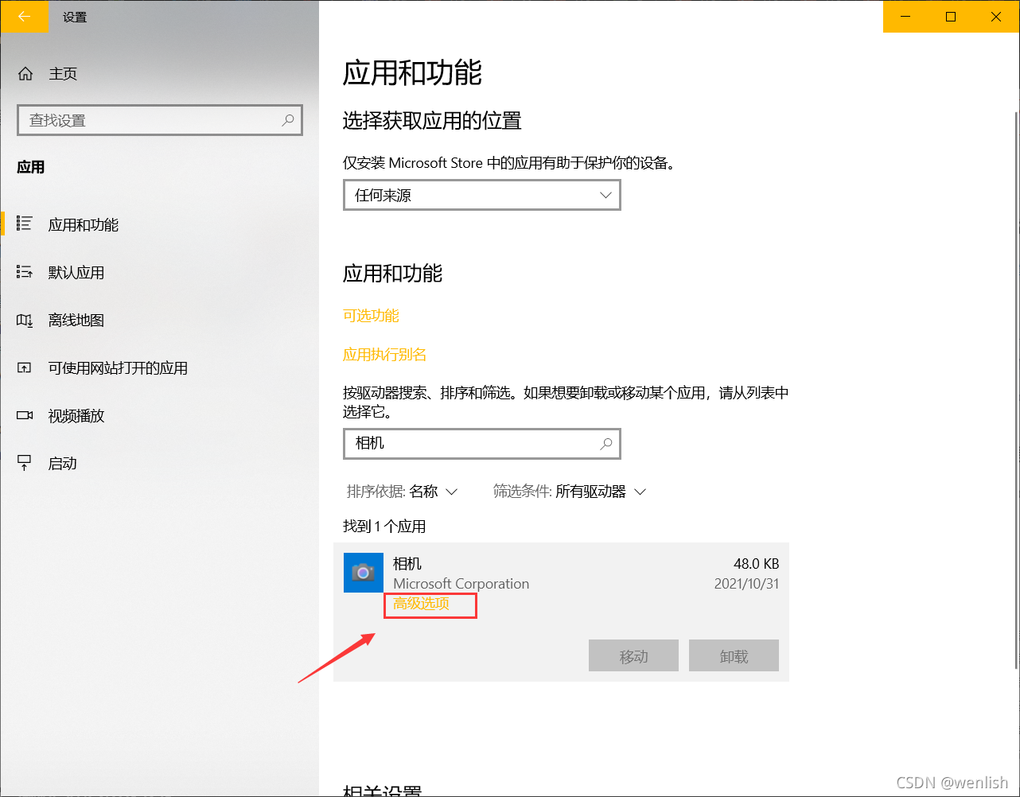Image resolution: width=1020 pixels, height=797 pixels.
Task: Select the 相机 app name
Action: point(407,564)
